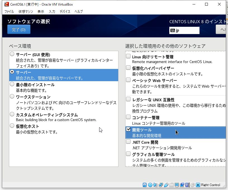Click the ワークステーション description about ノートパソコン
228x190 pixels.
coord(66,105)
